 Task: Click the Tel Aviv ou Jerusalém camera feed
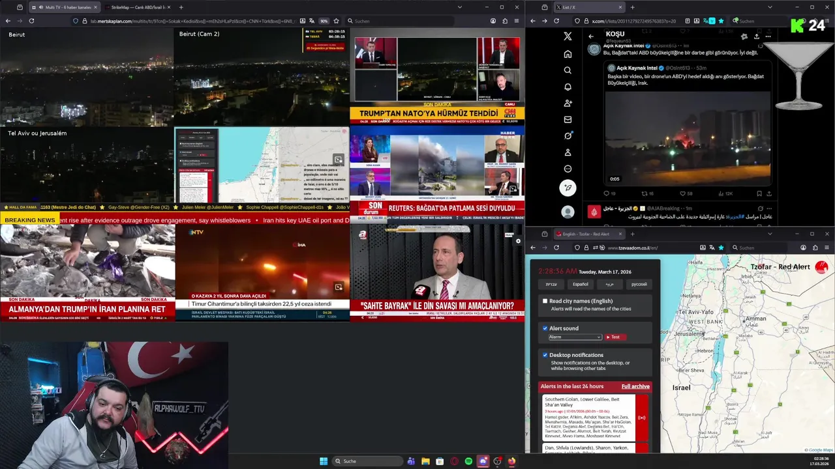tap(87, 165)
